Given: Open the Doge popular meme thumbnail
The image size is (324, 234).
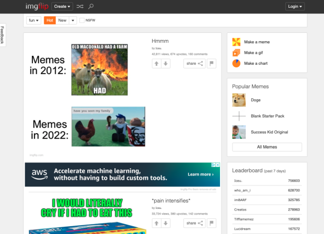Looking at the screenshot, I should (239, 100).
